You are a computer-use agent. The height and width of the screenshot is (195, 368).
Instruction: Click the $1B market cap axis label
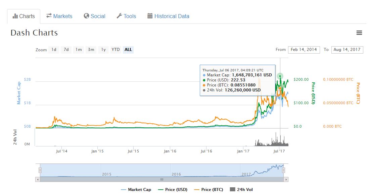(28, 103)
